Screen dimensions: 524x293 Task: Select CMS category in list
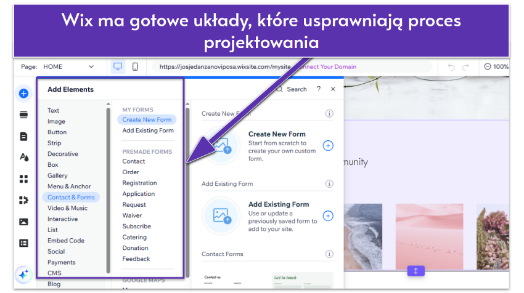(54, 273)
